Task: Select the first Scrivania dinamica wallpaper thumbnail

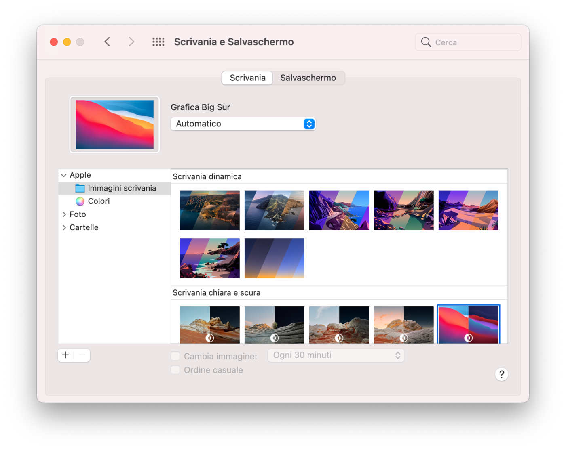Action: point(209,210)
